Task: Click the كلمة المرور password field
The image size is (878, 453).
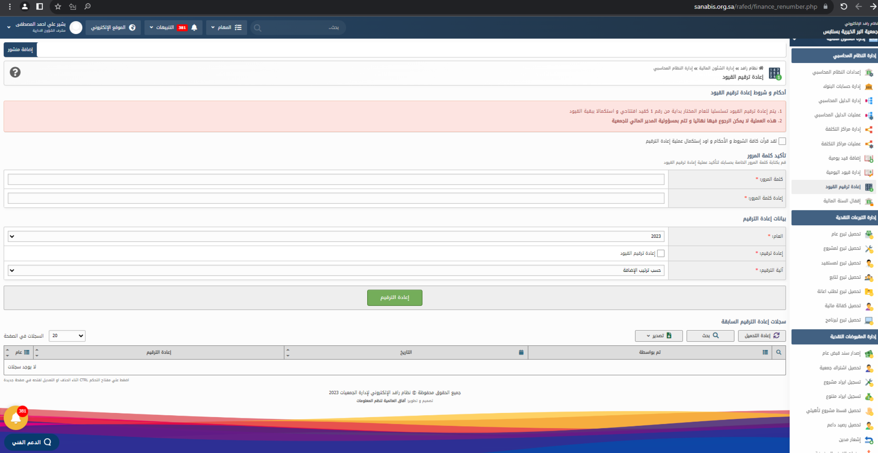Action: click(336, 179)
